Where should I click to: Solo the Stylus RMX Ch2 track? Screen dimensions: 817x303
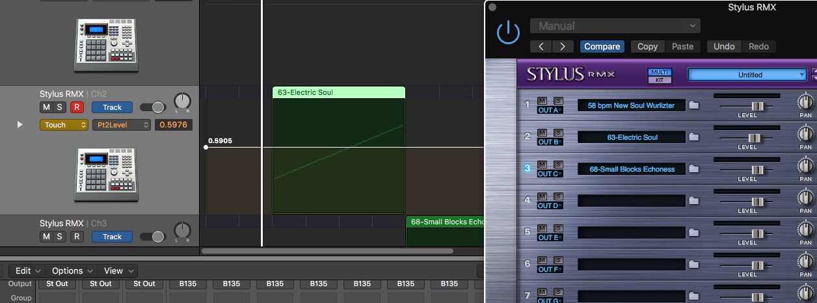coord(60,107)
